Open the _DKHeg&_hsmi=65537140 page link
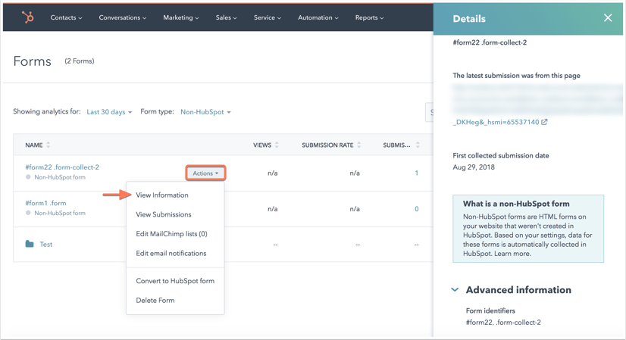 tap(496, 122)
